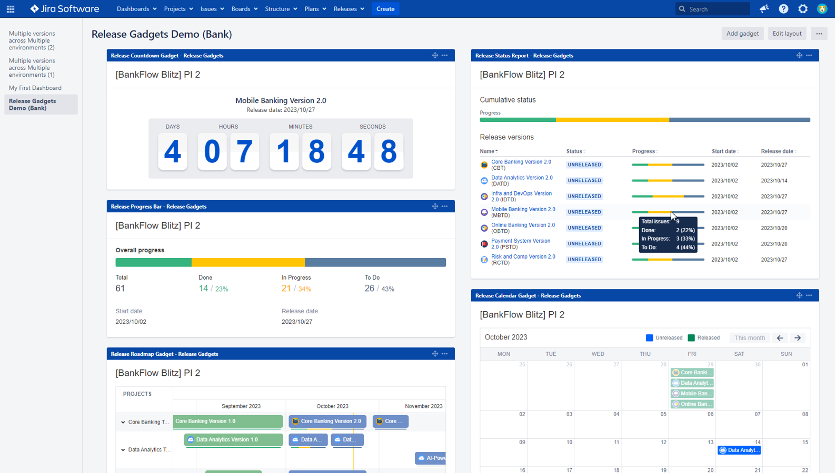The width and height of the screenshot is (835, 473).
Task: Open the user profile avatar
Action: [822, 9]
